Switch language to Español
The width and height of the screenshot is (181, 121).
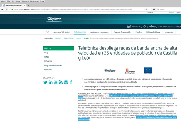[x=172, y=13]
